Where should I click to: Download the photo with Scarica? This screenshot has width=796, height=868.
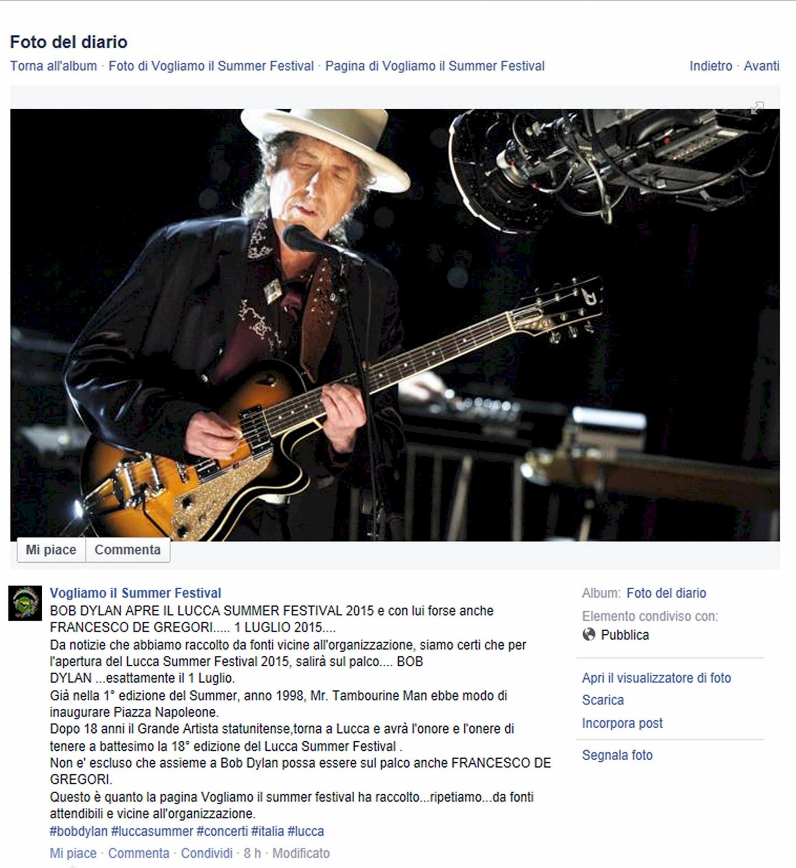click(603, 700)
